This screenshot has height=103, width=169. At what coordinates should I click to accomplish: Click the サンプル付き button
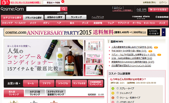79,83
